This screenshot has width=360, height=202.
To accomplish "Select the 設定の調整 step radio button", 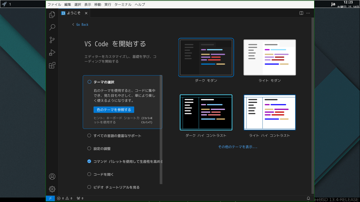I will click(89, 148).
